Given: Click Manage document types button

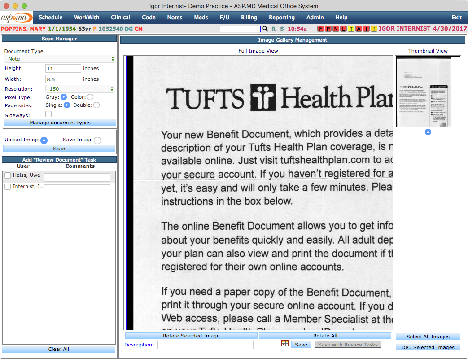Looking at the screenshot, I should 60,123.
